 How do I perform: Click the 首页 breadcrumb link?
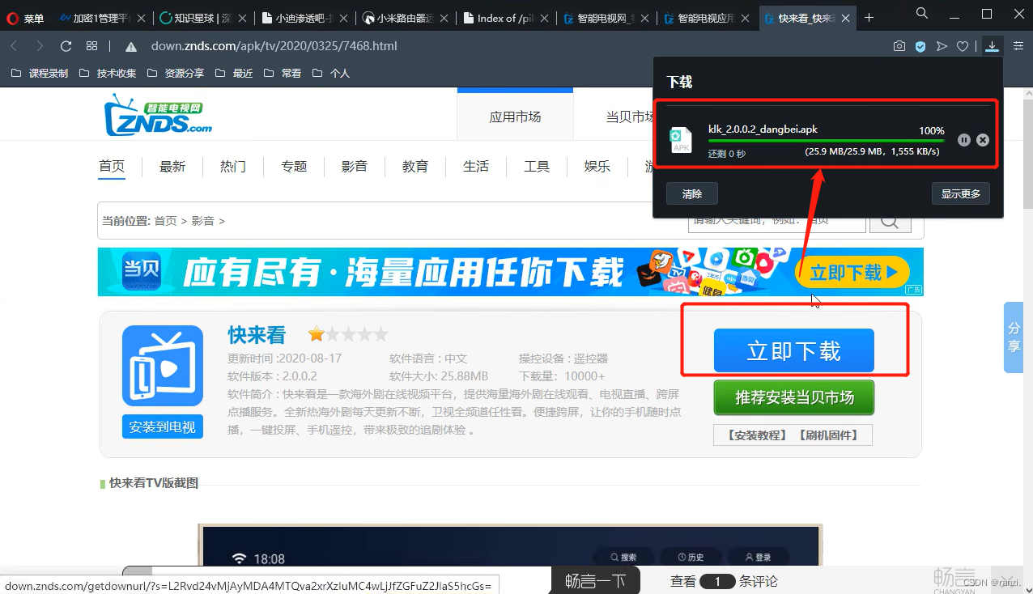165,221
